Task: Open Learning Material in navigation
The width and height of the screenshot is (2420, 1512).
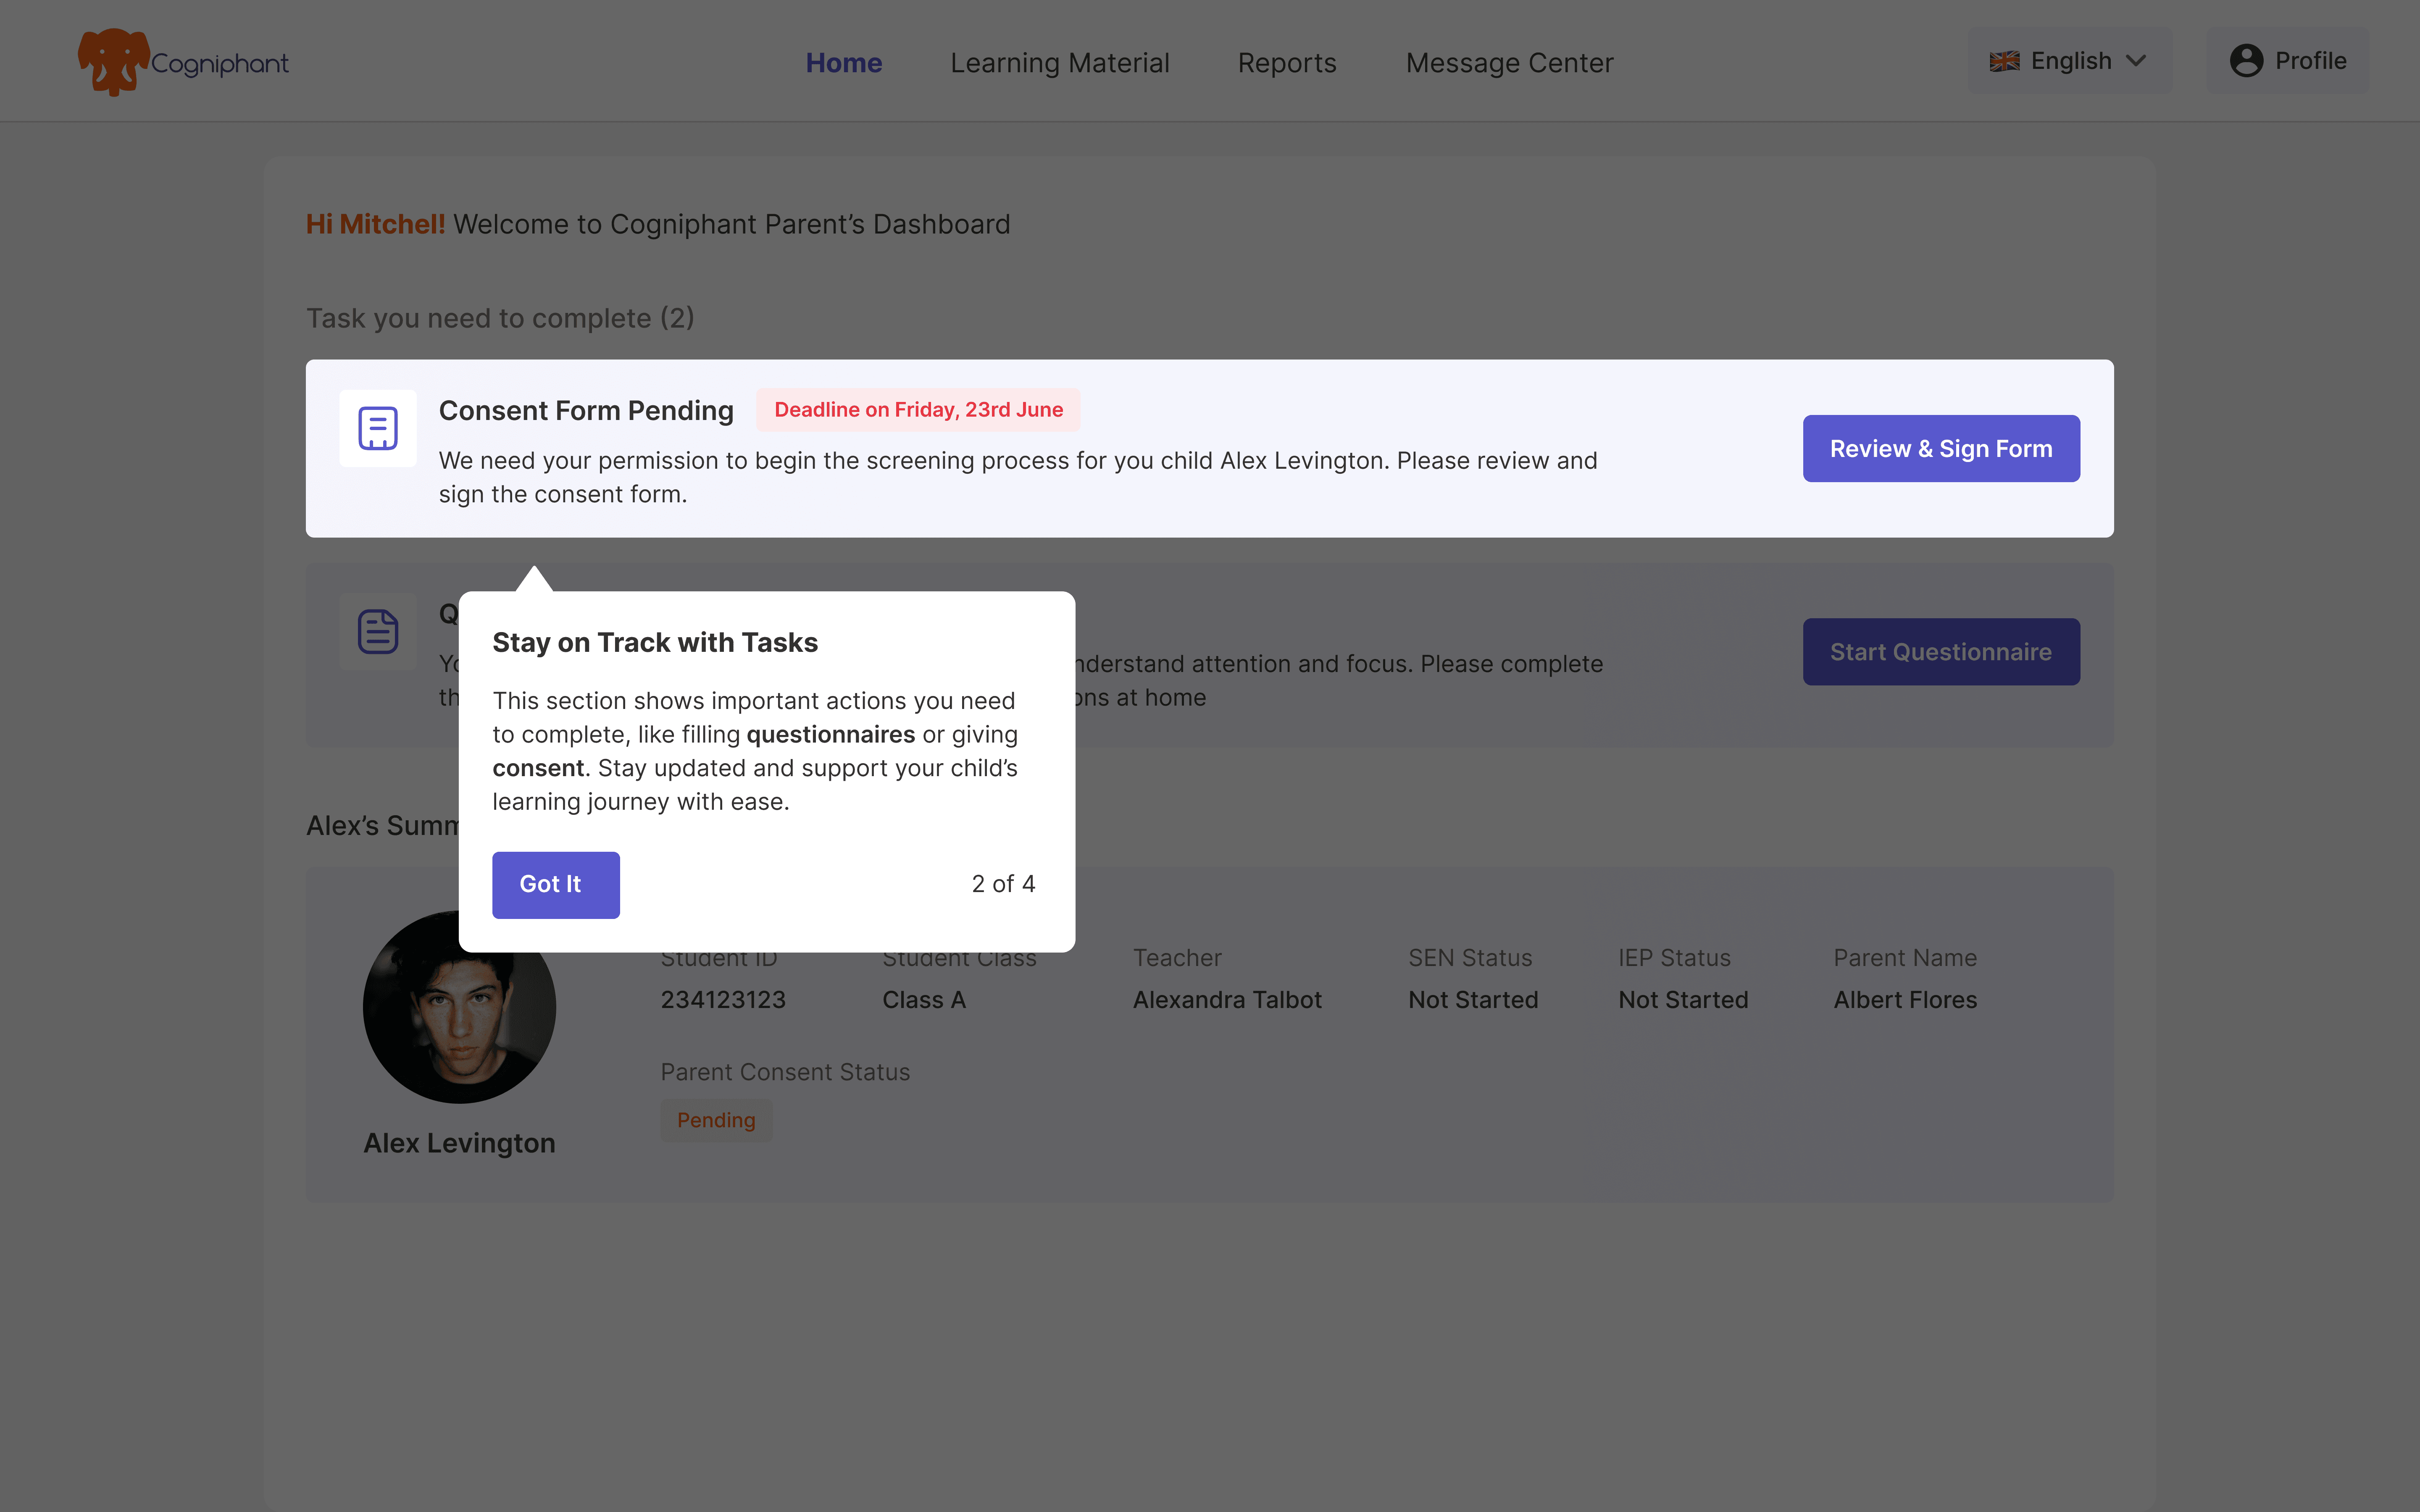Action: click(1059, 62)
